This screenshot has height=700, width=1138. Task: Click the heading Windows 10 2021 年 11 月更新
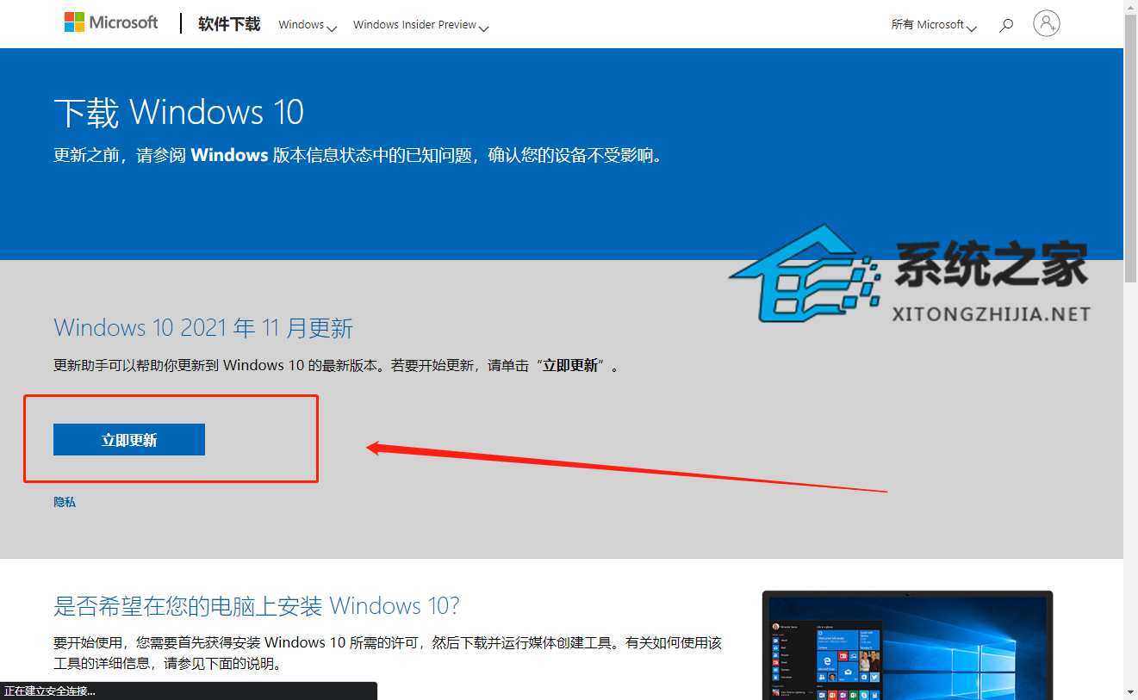[x=203, y=328]
